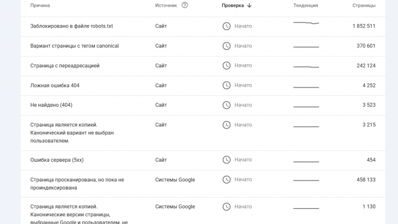Click clock icon in Ложная ошибка 404 row

226,85
